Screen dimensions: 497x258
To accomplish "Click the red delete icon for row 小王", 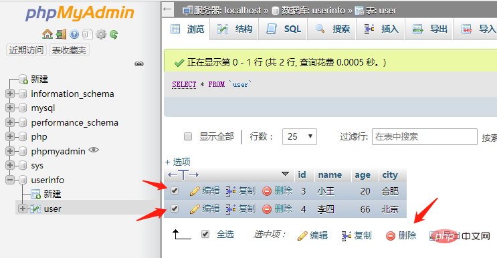I will (x=267, y=191).
